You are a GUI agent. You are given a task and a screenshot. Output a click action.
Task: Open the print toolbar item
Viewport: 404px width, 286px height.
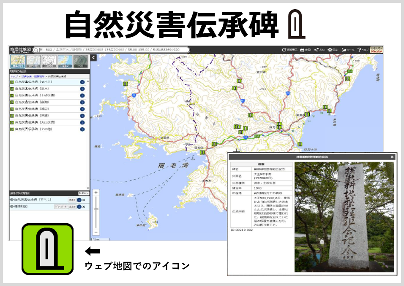[306, 50]
